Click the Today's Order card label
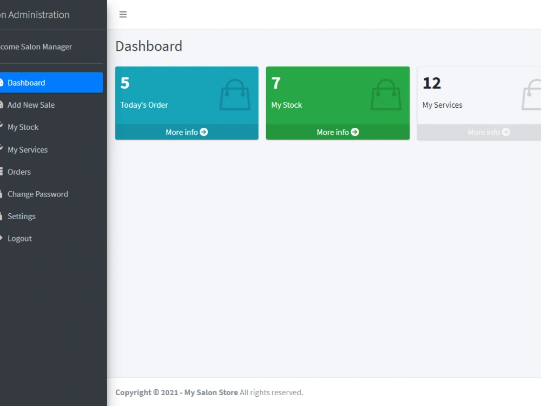 [144, 105]
